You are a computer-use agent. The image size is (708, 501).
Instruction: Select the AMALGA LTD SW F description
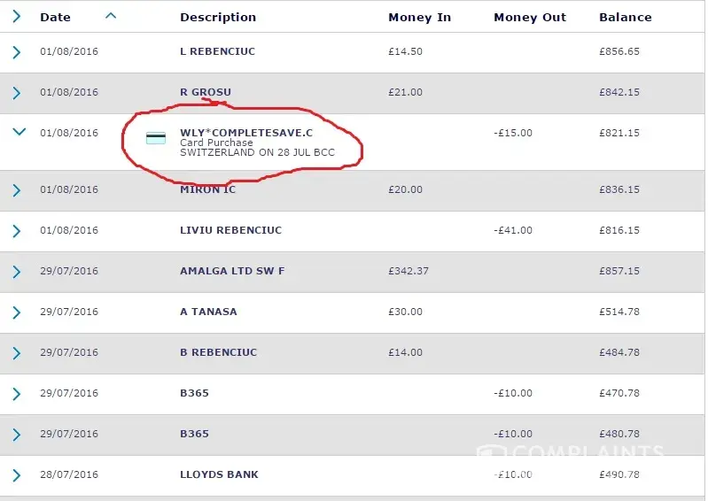tap(232, 271)
